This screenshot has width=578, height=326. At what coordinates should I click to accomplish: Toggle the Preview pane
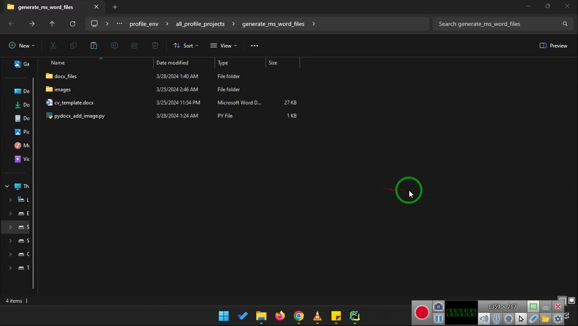[x=554, y=46]
